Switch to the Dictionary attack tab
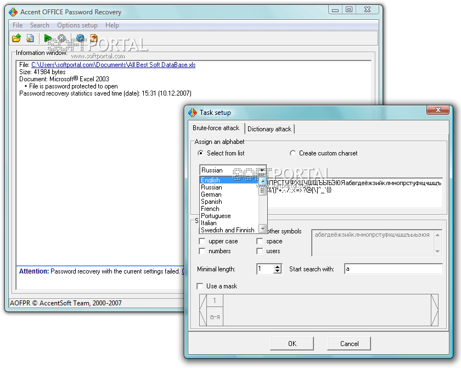461x368 pixels. pos(269,129)
